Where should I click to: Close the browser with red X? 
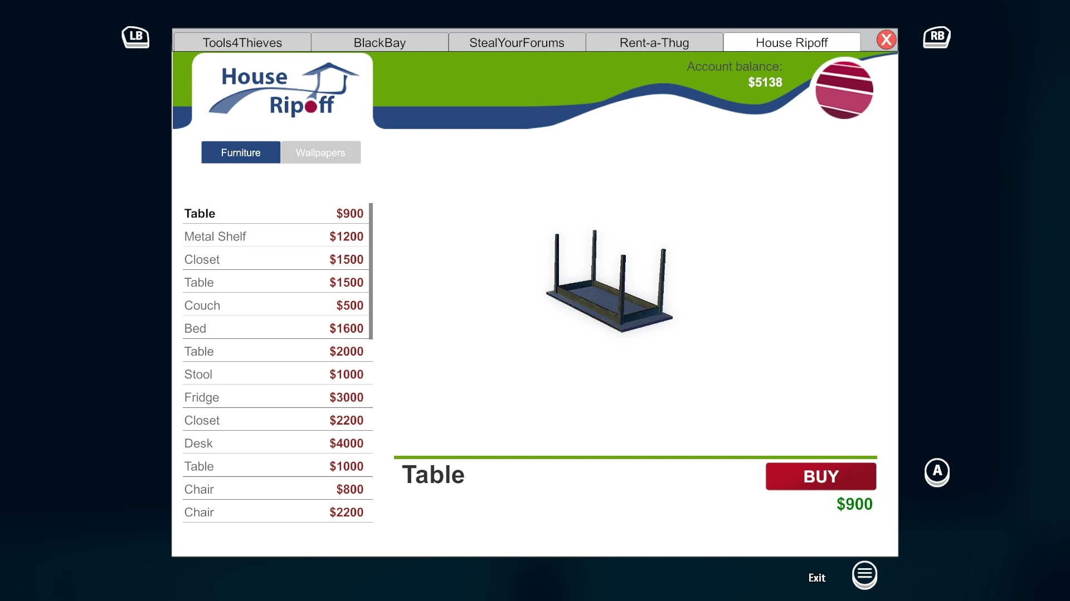[x=886, y=40]
